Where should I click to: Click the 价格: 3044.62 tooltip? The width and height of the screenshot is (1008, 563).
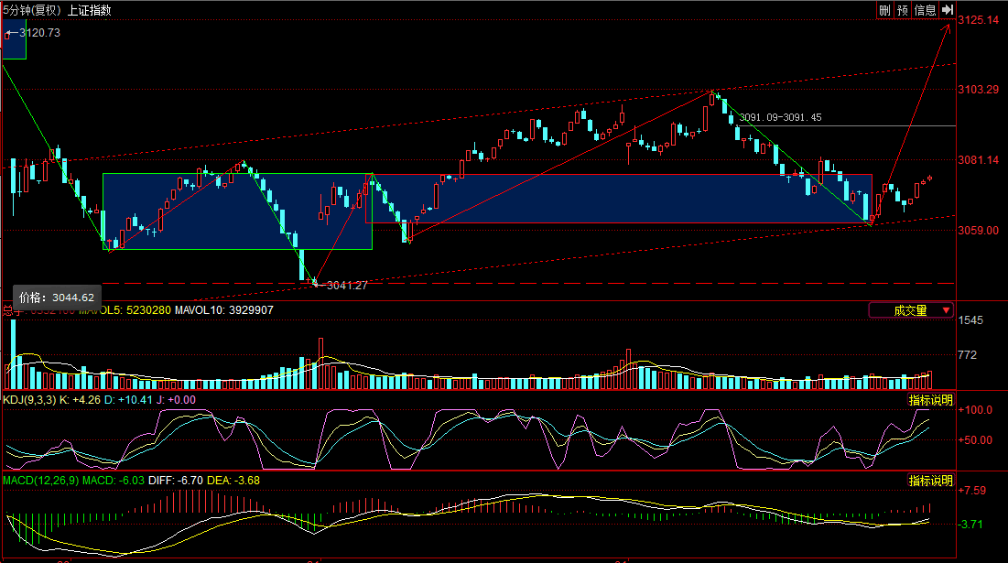(57, 298)
